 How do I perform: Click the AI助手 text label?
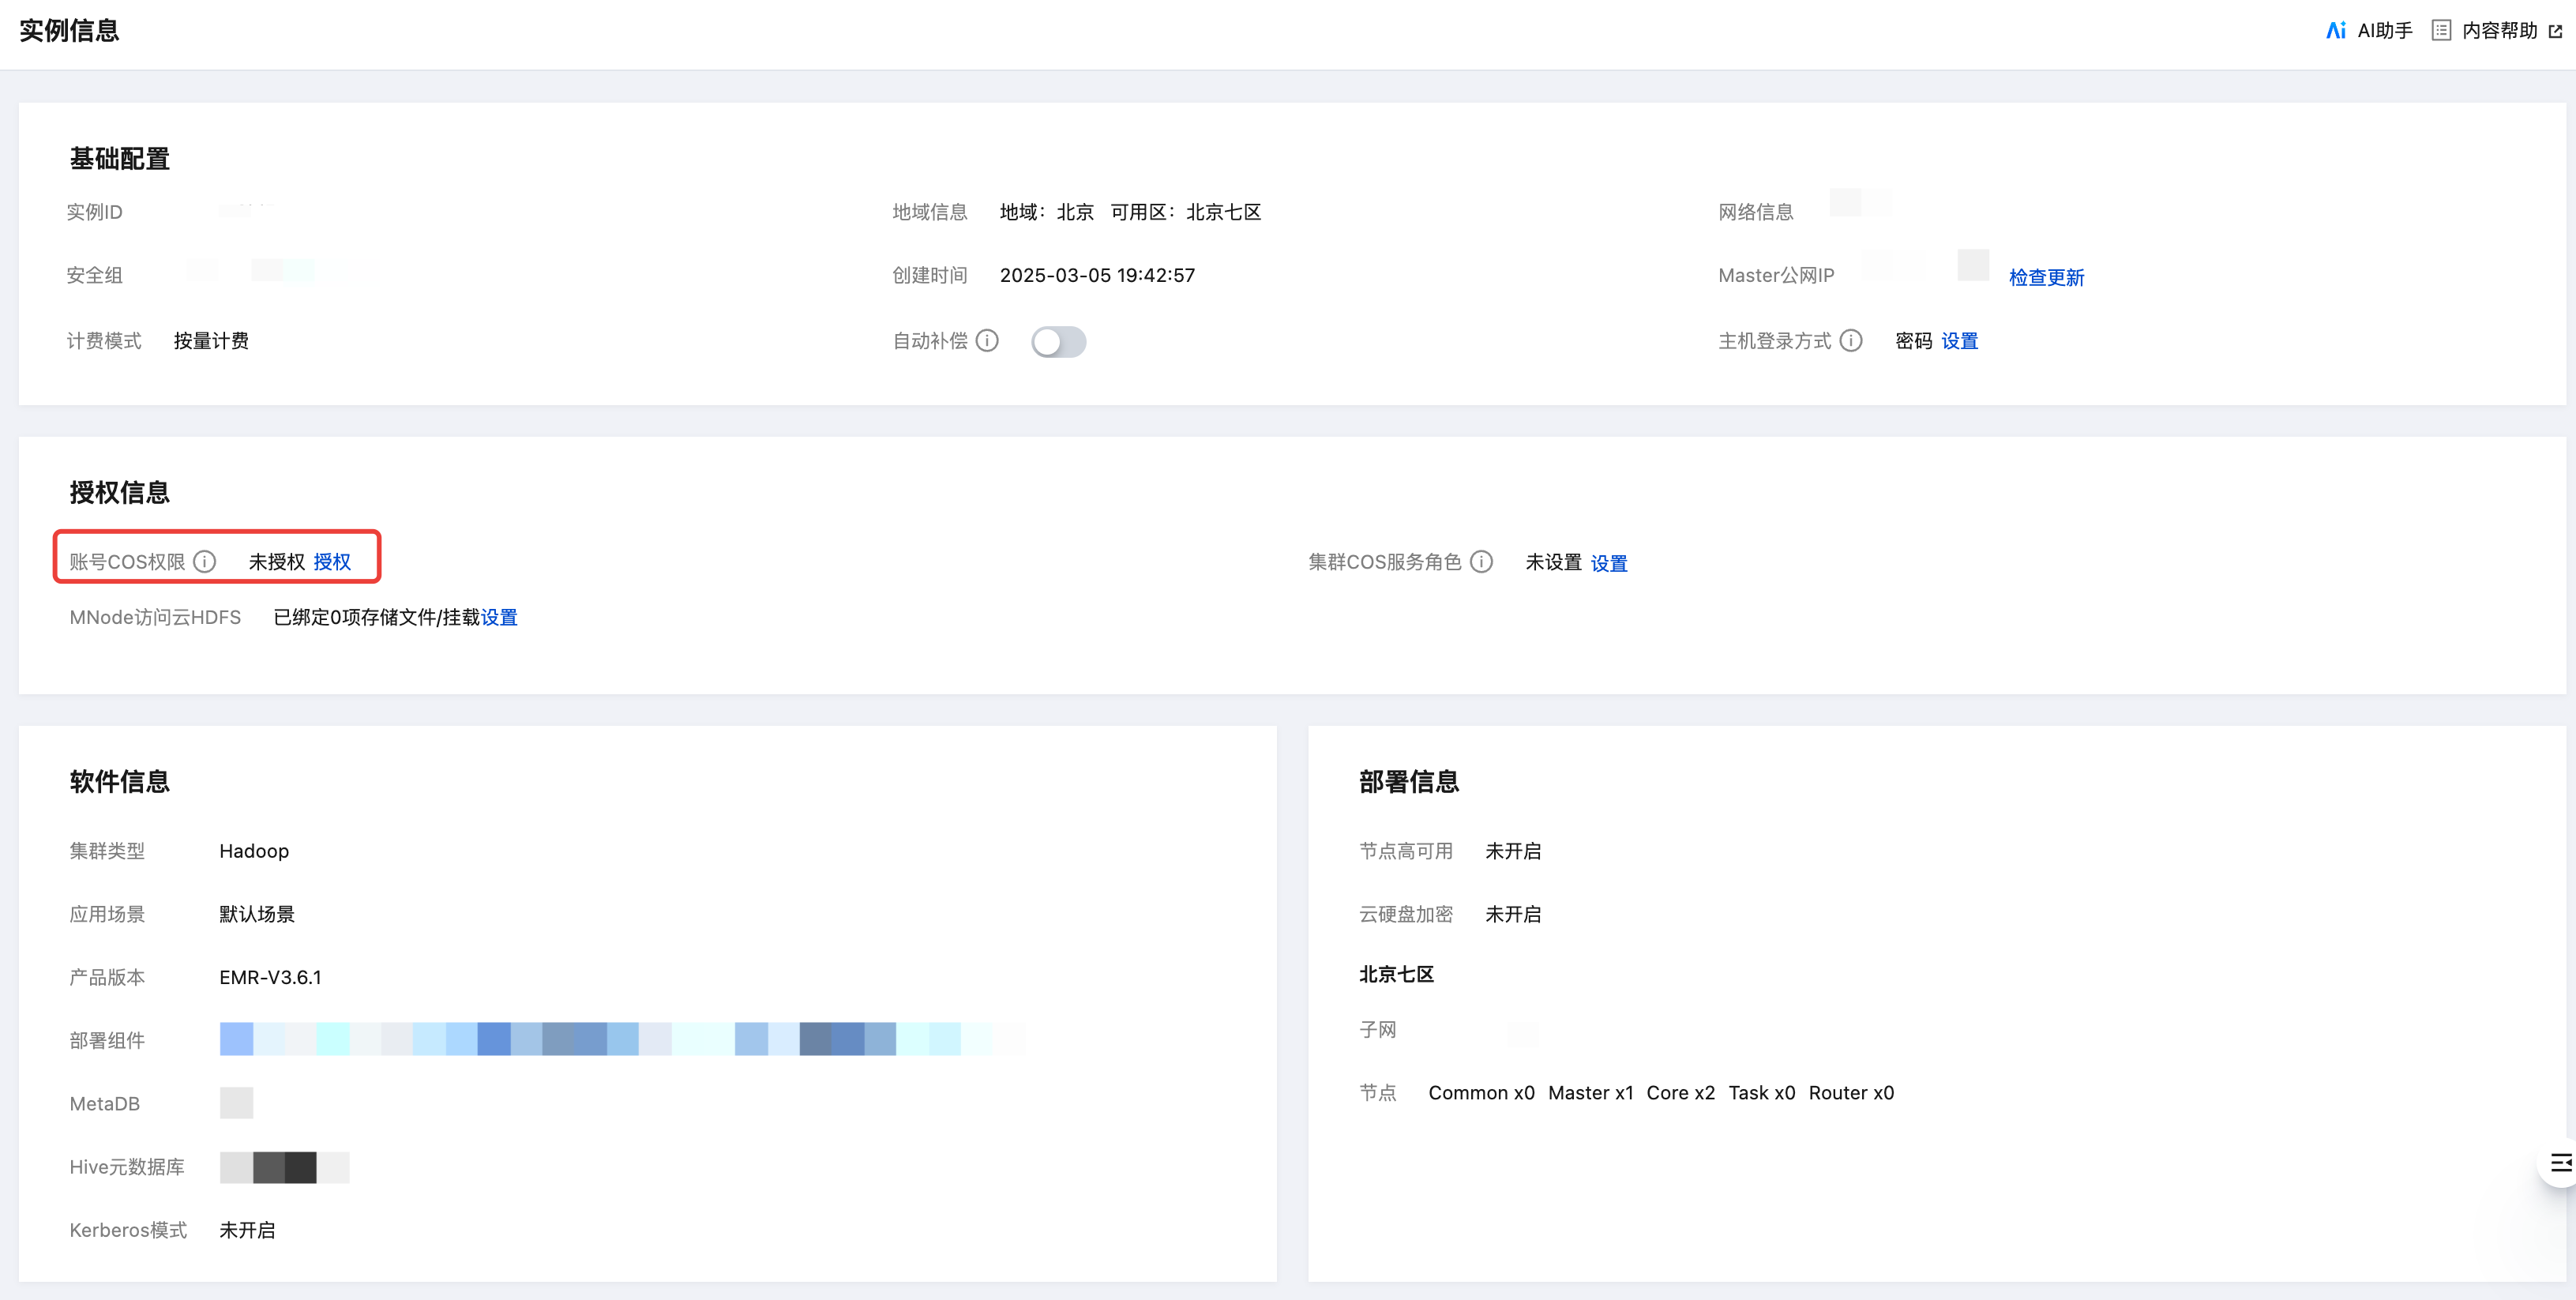coord(2384,30)
